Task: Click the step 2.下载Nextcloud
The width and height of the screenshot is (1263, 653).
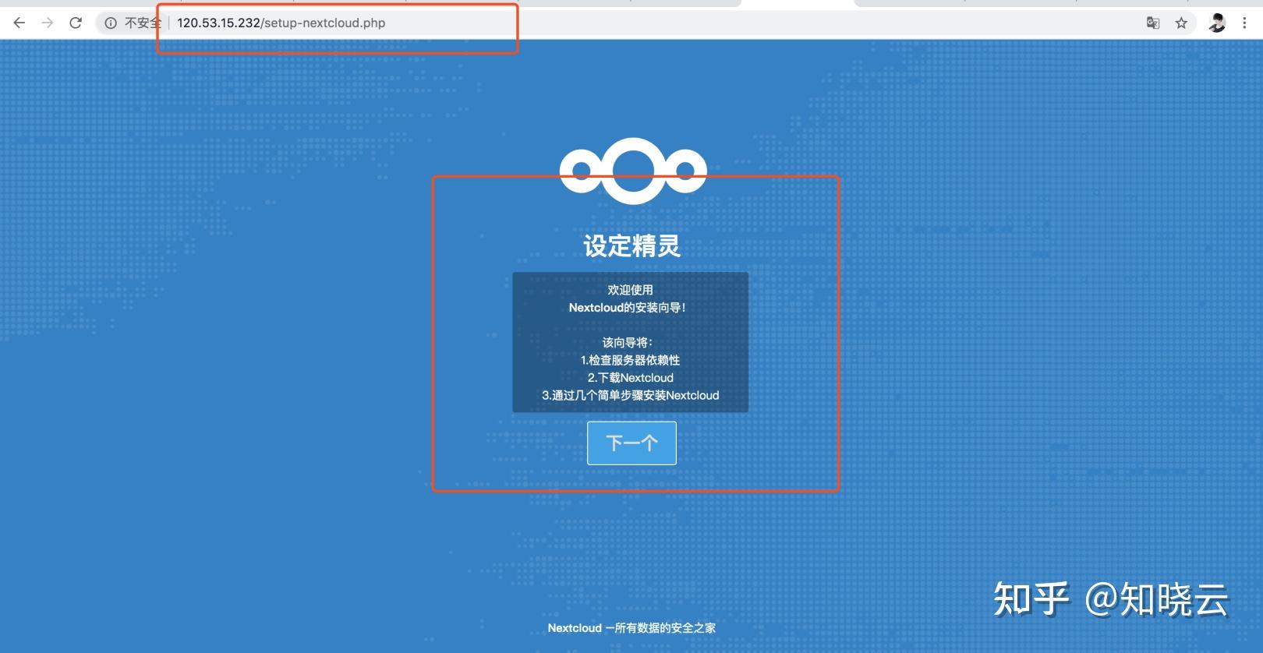Action: [630, 377]
